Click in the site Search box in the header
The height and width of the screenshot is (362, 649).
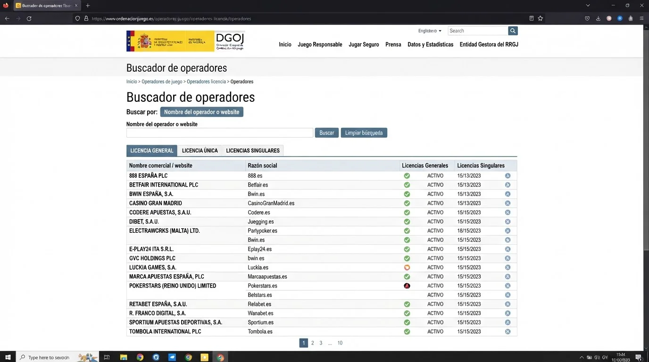[478, 31]
